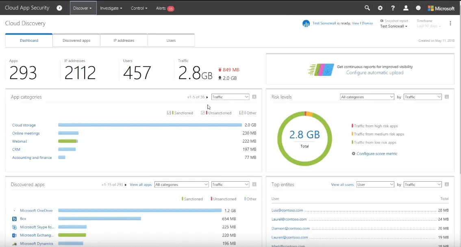
Task: Click Configure automatic upload link
Action: click(374, 73)
